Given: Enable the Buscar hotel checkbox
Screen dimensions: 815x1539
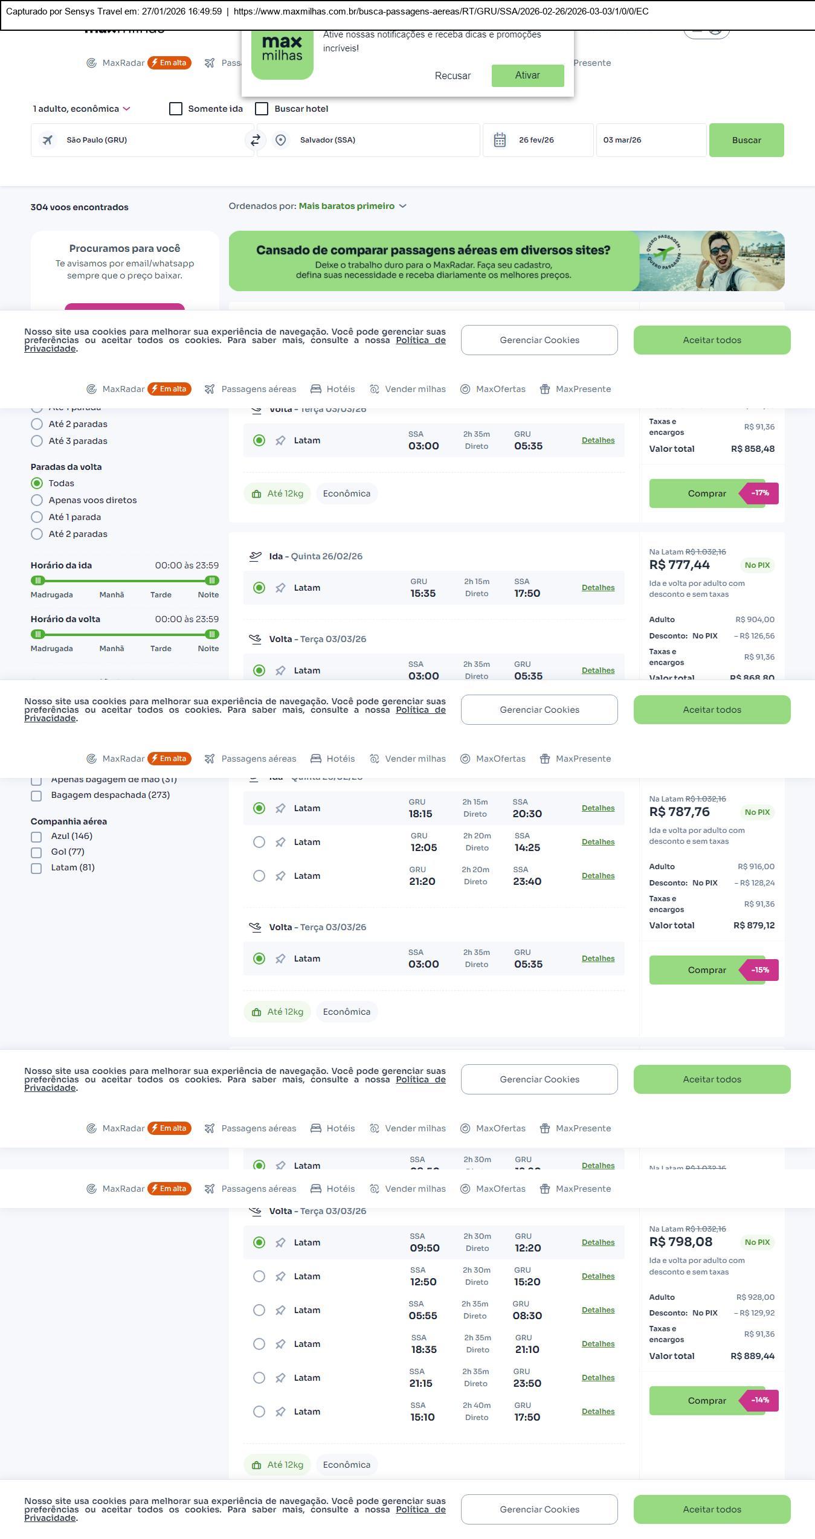Looking at the screenshot, I should (262, 109).
